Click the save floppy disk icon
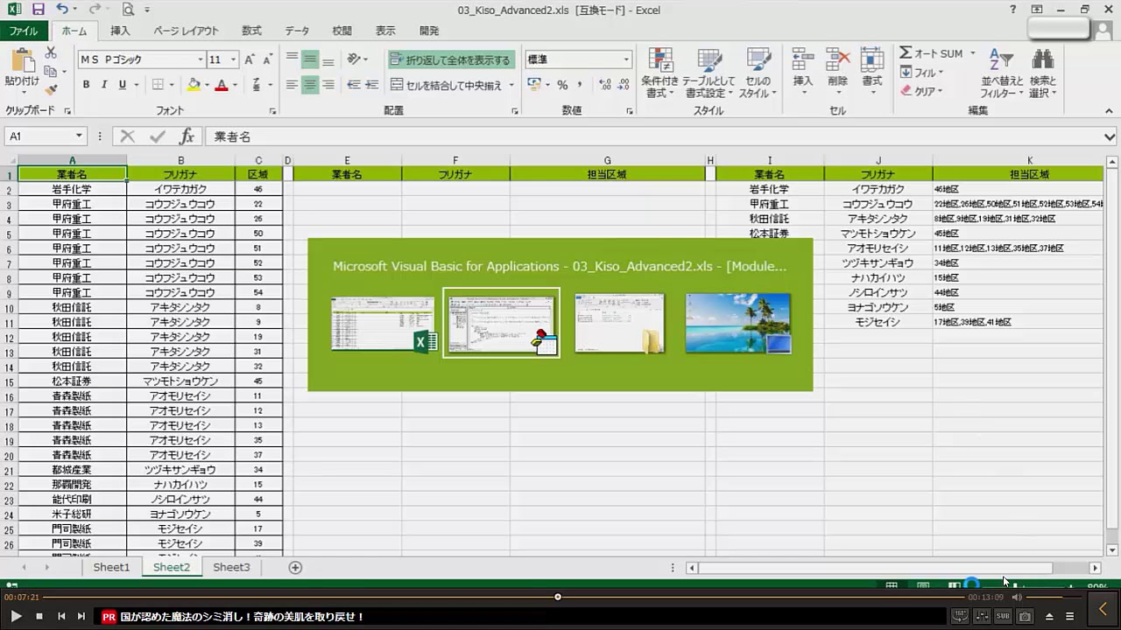1121x630 pixels. 38,10
